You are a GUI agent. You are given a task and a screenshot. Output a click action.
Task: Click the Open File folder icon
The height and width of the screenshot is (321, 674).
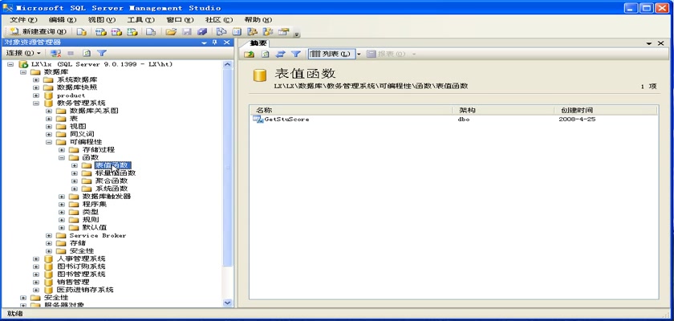[171, 32]
